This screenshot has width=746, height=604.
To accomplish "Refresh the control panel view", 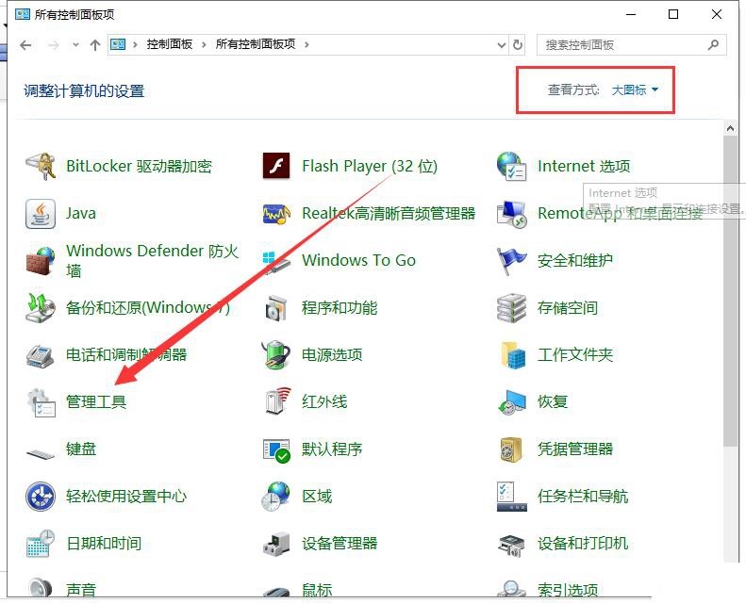I will coord(518,45).
